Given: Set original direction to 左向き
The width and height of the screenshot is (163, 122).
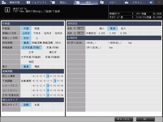Looking at the screenshot, I should coord(48,33).
